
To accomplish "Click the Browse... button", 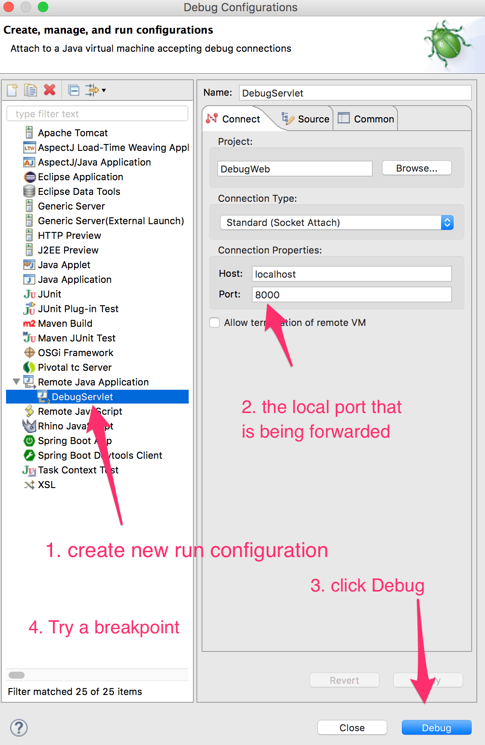I will [x=417, y=168].
